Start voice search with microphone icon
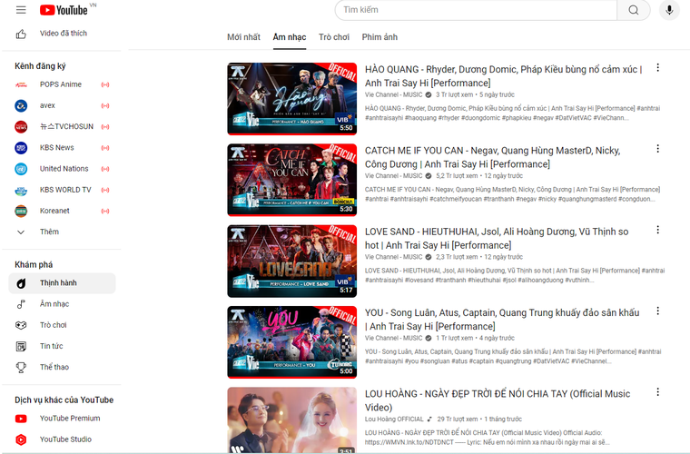 pyautogui.click(x=669, y=10)
